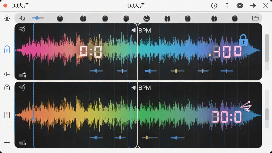Adjust upper deck's grey slider right of the orange one
The width and height of the screenshot is (272, 153).
point(203,71)
